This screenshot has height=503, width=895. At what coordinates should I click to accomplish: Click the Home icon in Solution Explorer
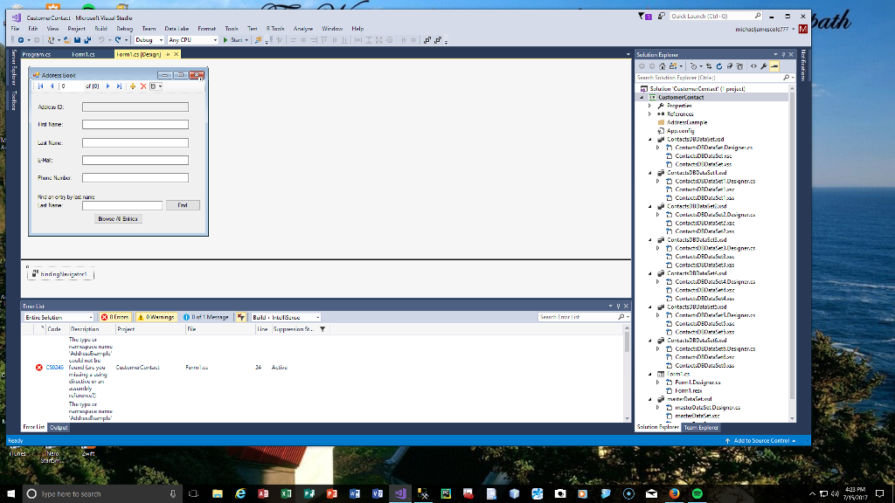[663, 66]
